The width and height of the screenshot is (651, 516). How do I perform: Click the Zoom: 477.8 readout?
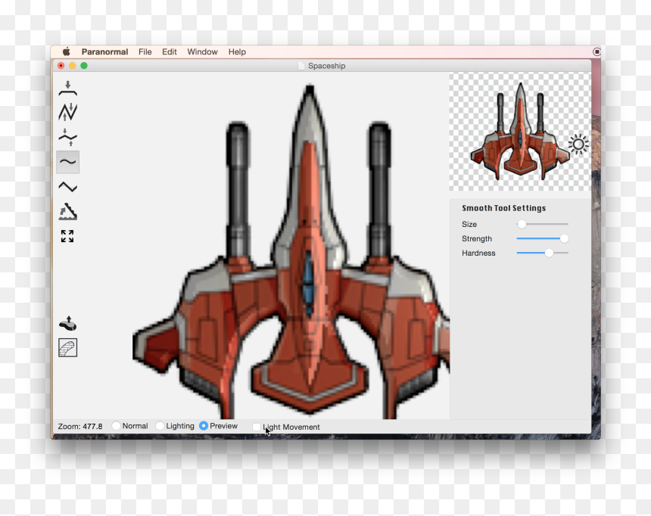tap(80, 426)
